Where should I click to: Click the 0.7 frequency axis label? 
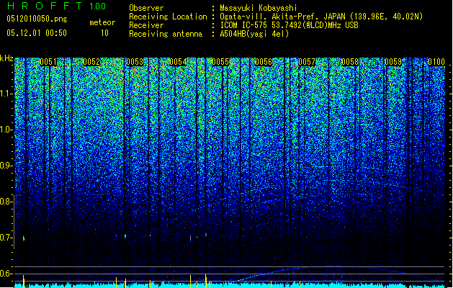pos(6,238)
